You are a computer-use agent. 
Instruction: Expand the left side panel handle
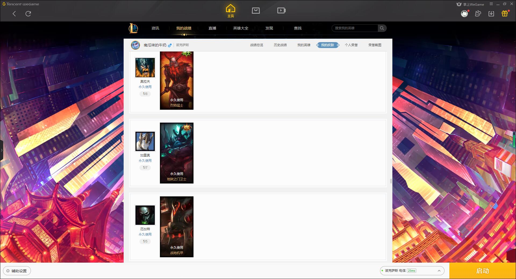pos(2,150)
